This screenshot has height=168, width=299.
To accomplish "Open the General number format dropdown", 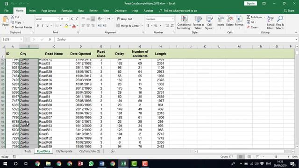I will click(172, 19).
